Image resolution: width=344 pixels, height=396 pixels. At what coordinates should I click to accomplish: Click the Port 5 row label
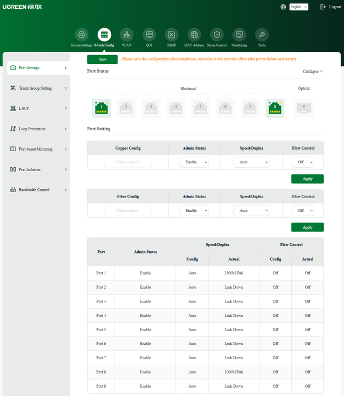[x=101, y=329]
